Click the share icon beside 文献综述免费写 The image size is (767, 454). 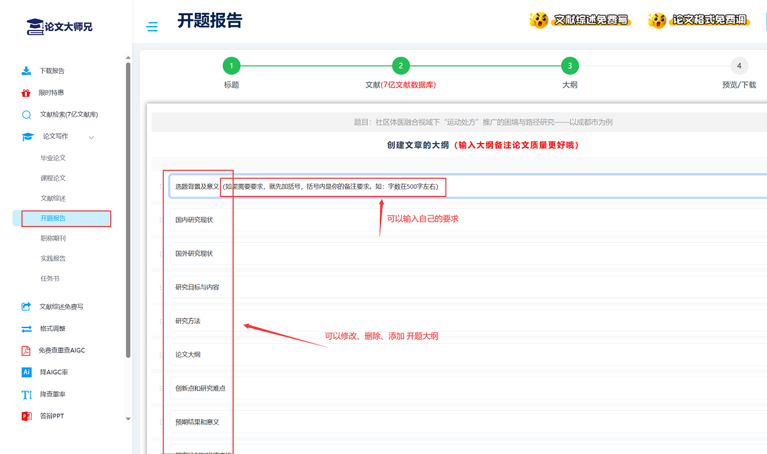click(x=26, y=307)
